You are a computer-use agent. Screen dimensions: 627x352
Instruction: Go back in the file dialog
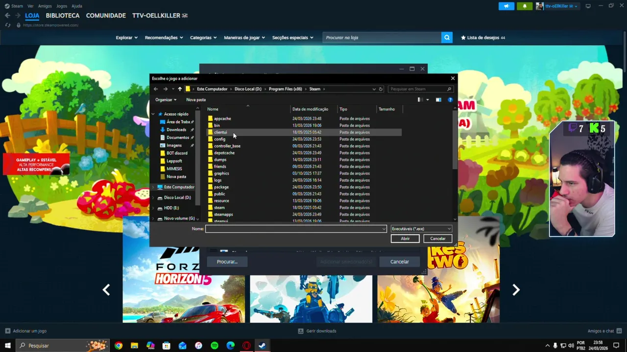point(156,89)
